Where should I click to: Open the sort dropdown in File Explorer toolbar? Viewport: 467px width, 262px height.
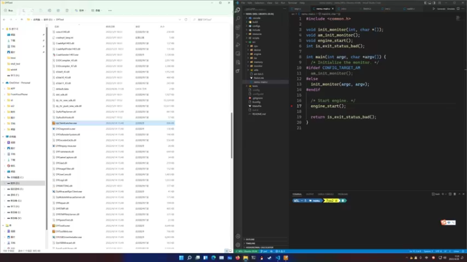[x=80, y=10]
